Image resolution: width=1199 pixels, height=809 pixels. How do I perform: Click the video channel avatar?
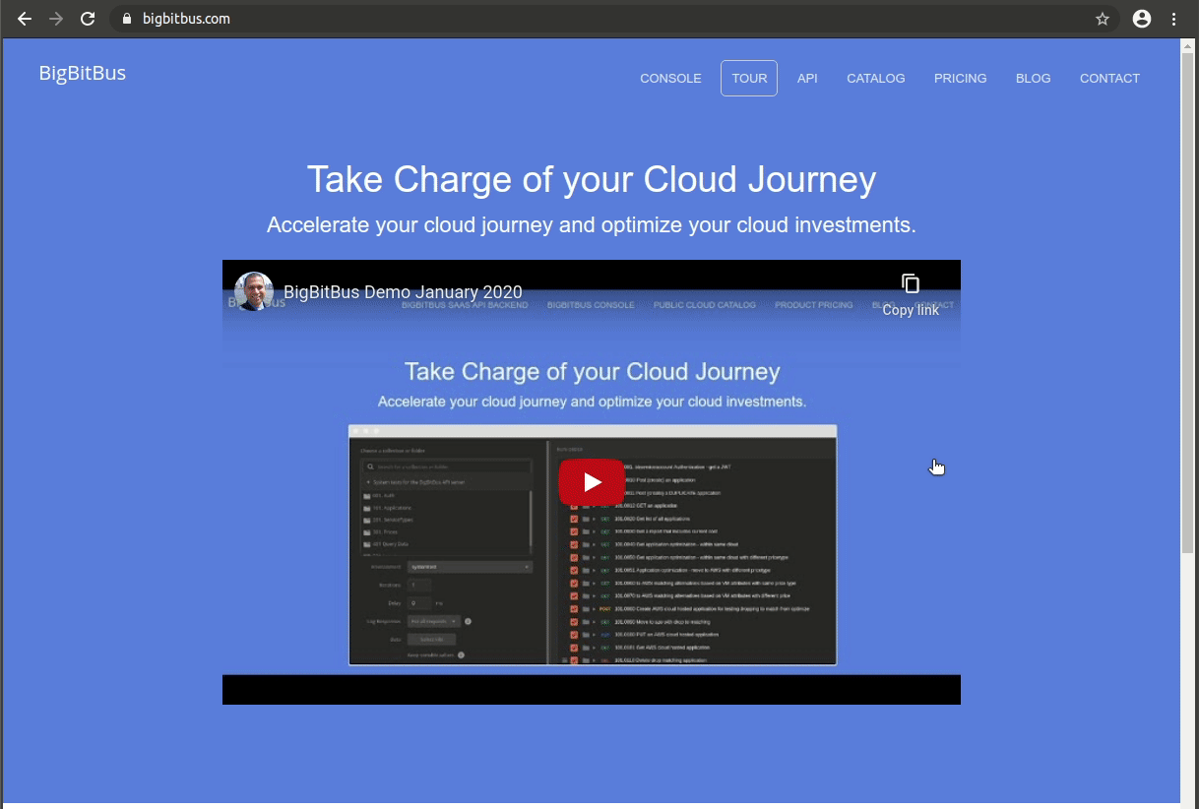(x=254, y=291)
